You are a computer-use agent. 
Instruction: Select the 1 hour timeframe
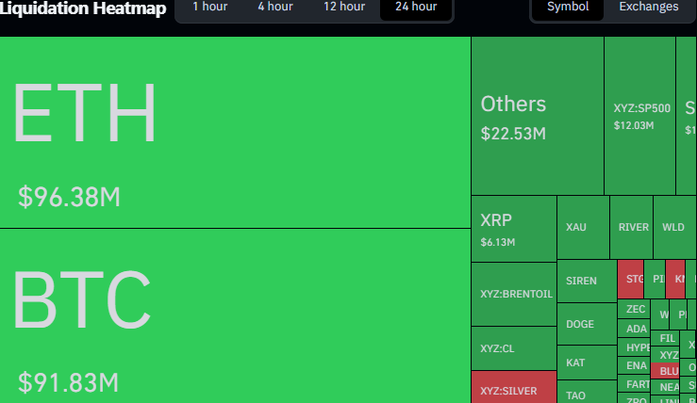[x=209, y=8]
